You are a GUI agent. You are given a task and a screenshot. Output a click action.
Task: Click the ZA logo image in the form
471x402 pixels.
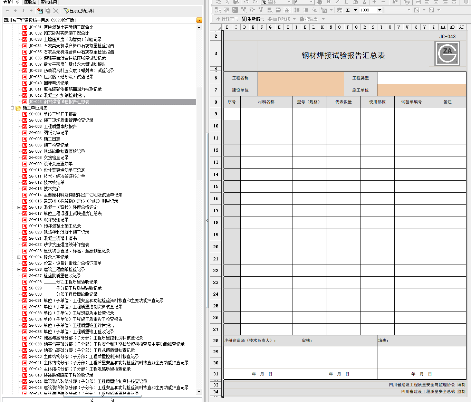(x=447, y=54)
